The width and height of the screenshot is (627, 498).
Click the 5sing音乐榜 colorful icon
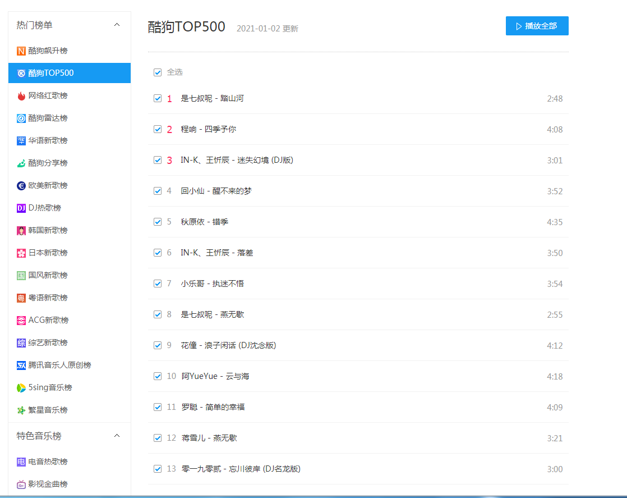[x=21, y=387]
